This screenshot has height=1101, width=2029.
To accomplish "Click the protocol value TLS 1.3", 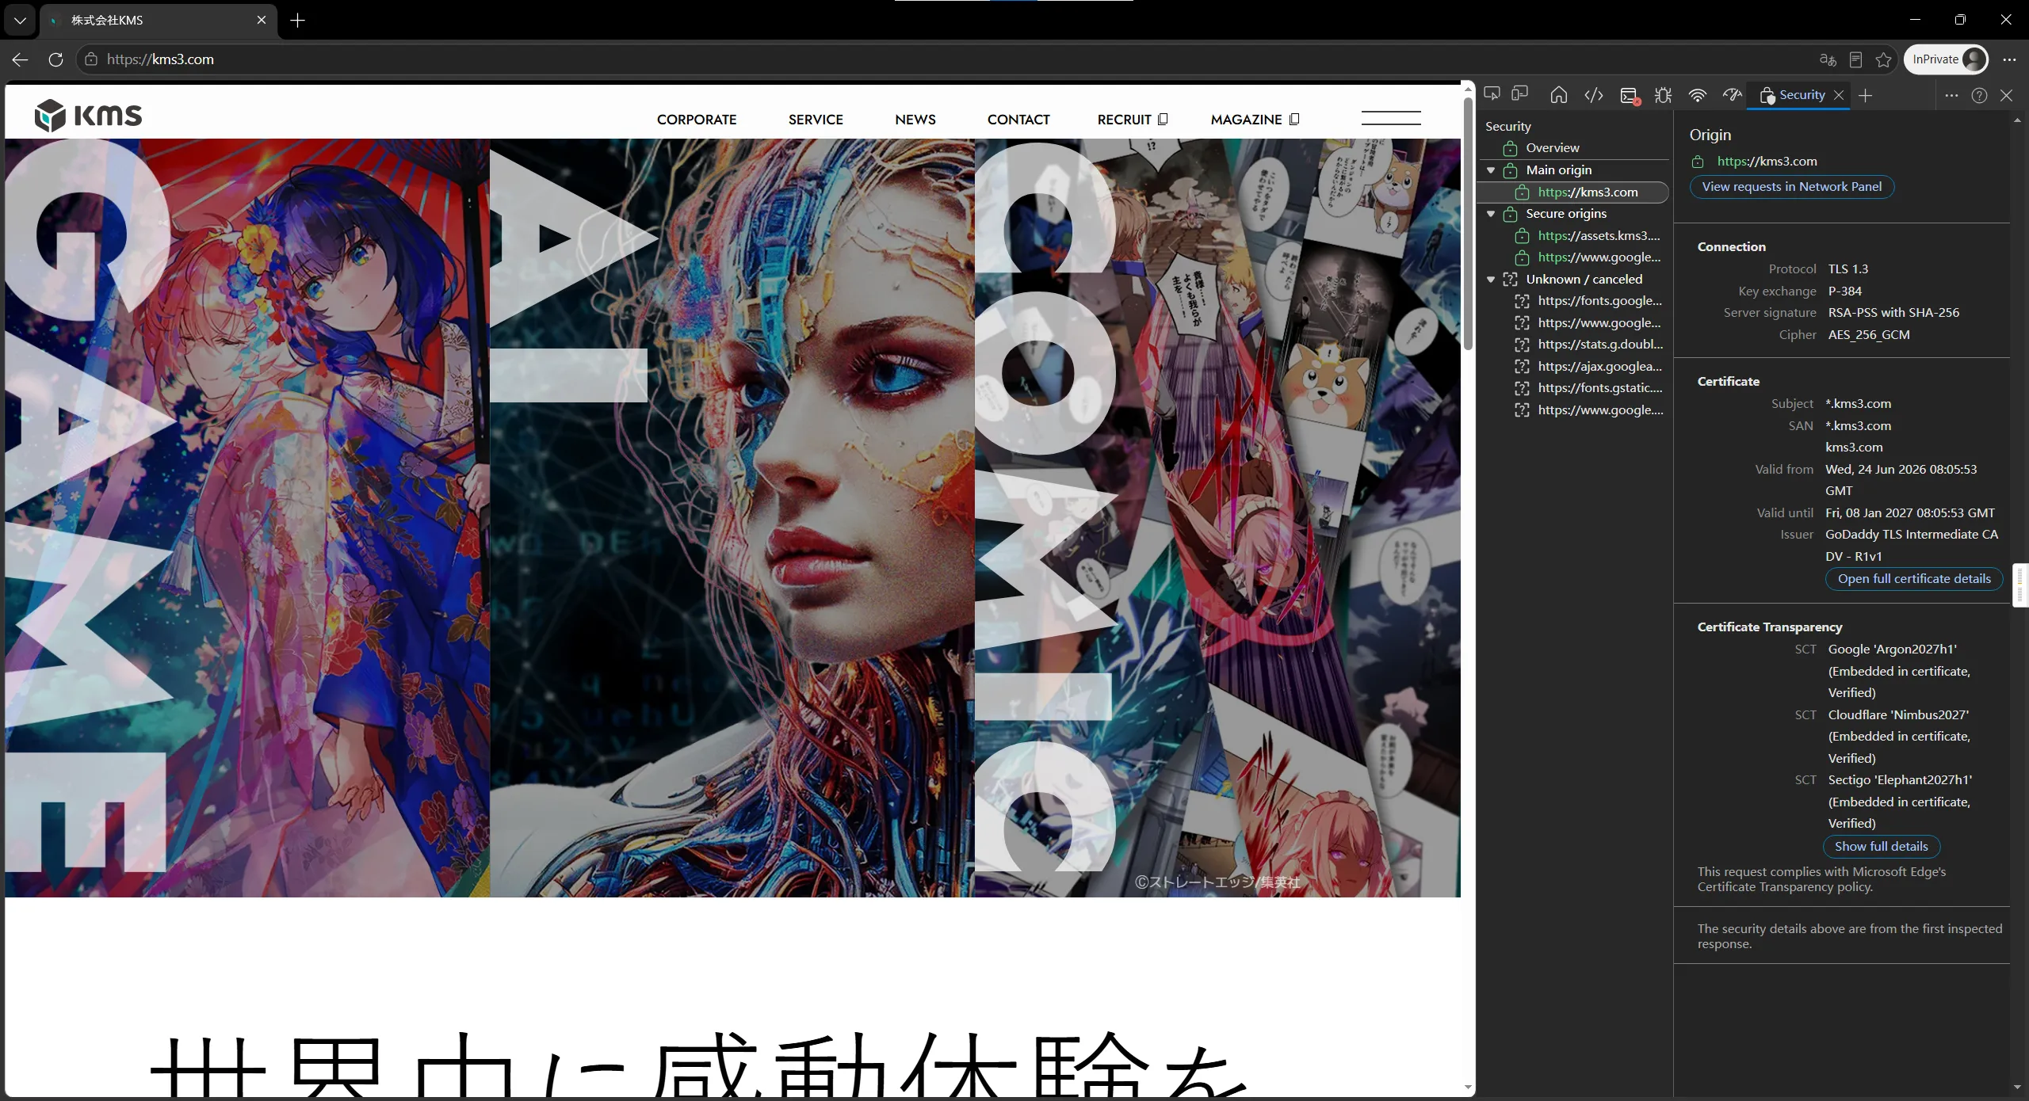I will pyautogui.click(x=1847, y=269).
